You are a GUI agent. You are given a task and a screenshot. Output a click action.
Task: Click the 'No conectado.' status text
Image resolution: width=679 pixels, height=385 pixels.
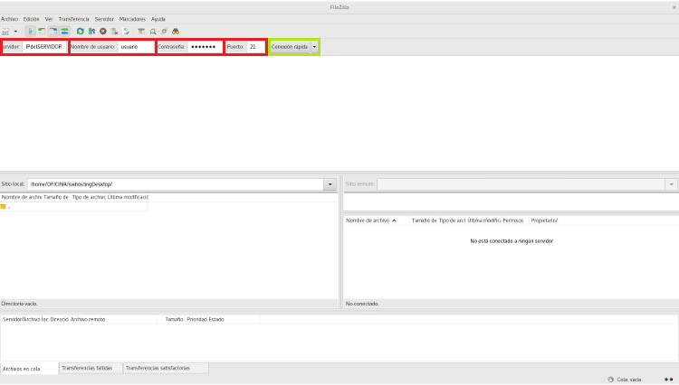(362, 304)
